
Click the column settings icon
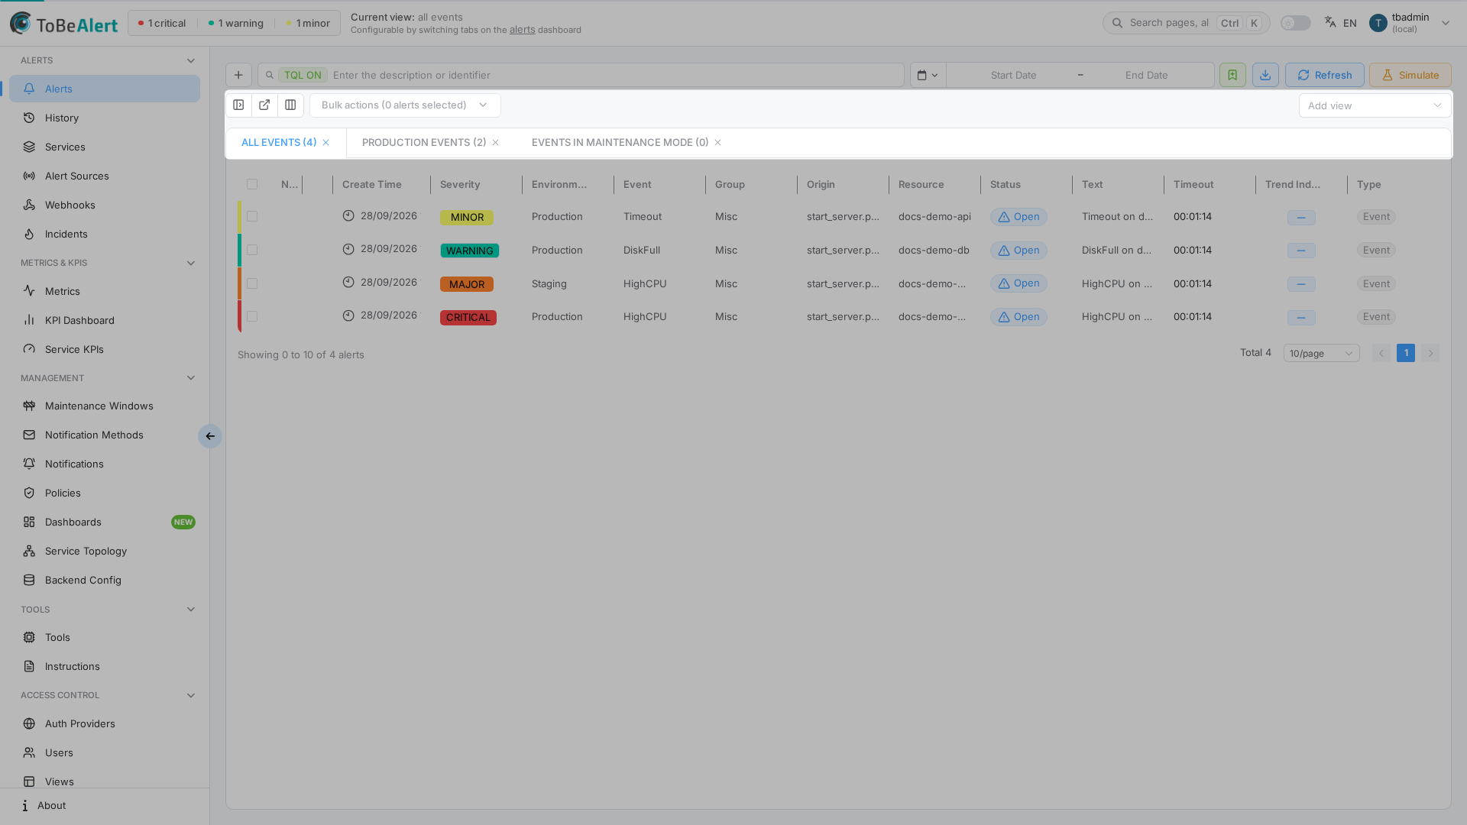tap(290, 105)
